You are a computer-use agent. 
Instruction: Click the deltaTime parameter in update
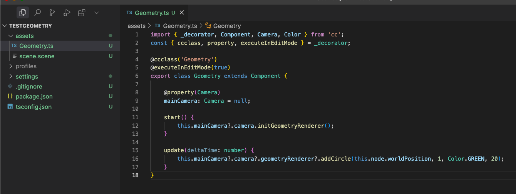[202, 150]
